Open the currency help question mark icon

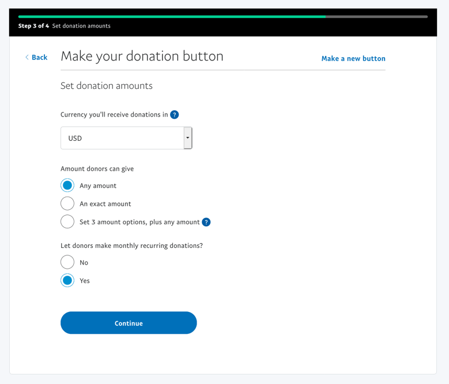click(x=175, y=115)
